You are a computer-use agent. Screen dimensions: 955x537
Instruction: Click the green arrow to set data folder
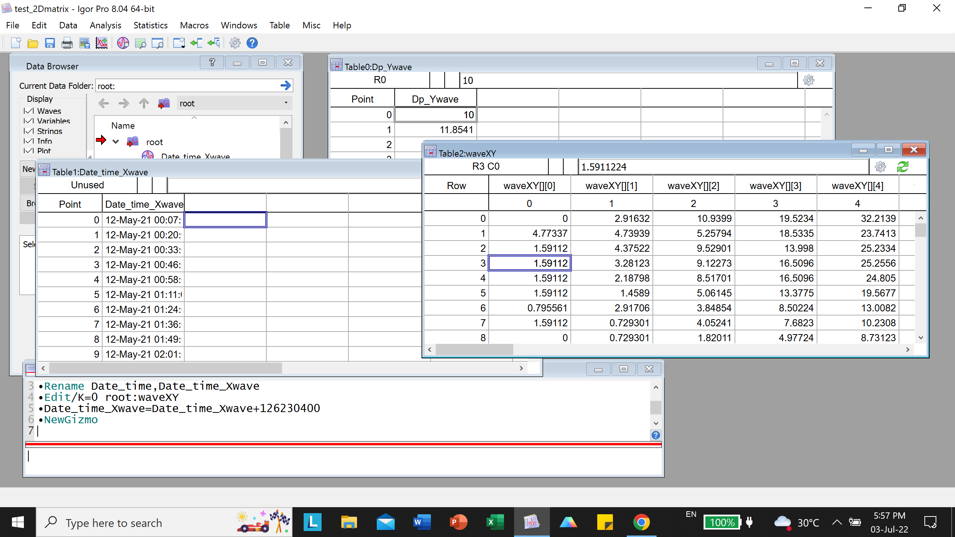pyautogui.click(x=286, y=85)
